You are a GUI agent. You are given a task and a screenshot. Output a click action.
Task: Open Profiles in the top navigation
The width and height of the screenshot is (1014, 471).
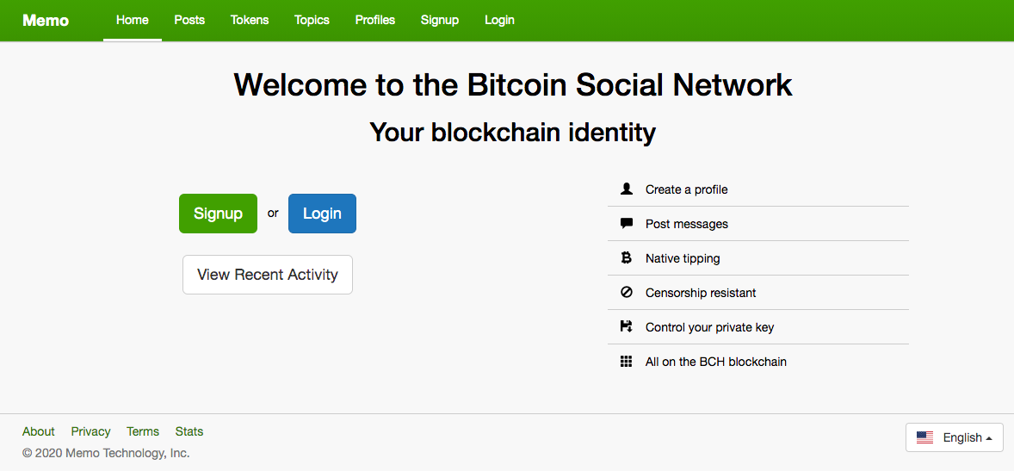pyautogui.click(x=375, y=20)
